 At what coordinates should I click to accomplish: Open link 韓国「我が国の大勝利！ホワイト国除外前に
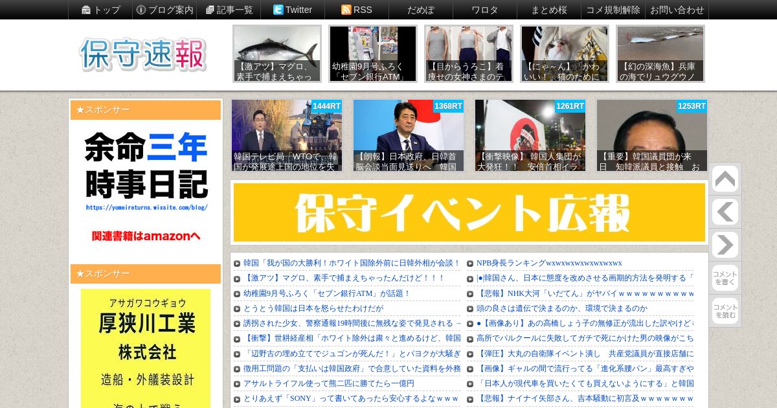pyautogui.click(x=352, y=263)
